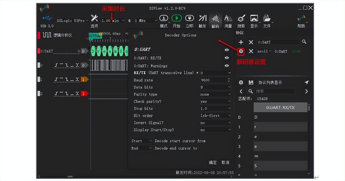Select the DSLogic U3Pro device dropdown
This screenshot has height=181, width=345.
(x=72, y=21)
